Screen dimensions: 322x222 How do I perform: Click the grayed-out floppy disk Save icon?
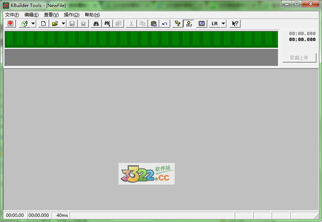[x=72, y=24]
